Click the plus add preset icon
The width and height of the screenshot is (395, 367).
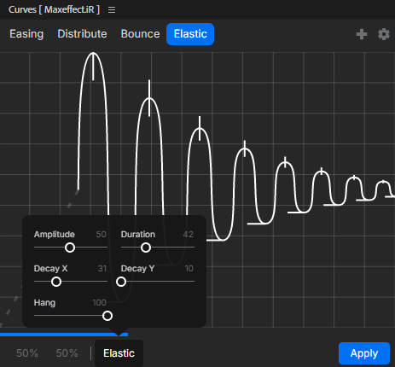(x=362, y=34)
